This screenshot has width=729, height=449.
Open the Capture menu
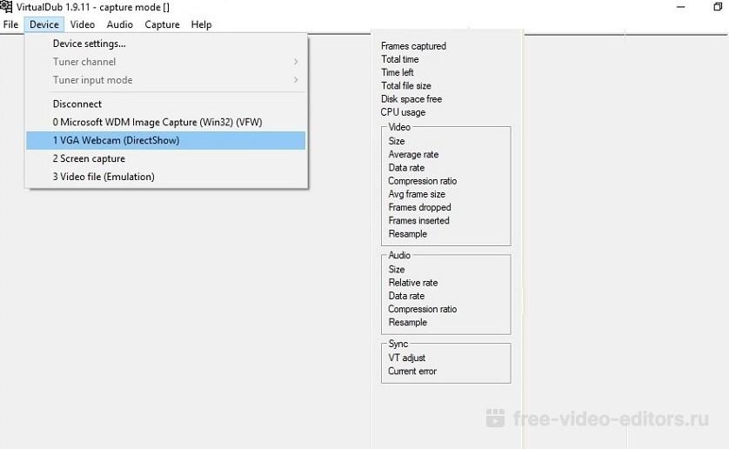[162, 24]
